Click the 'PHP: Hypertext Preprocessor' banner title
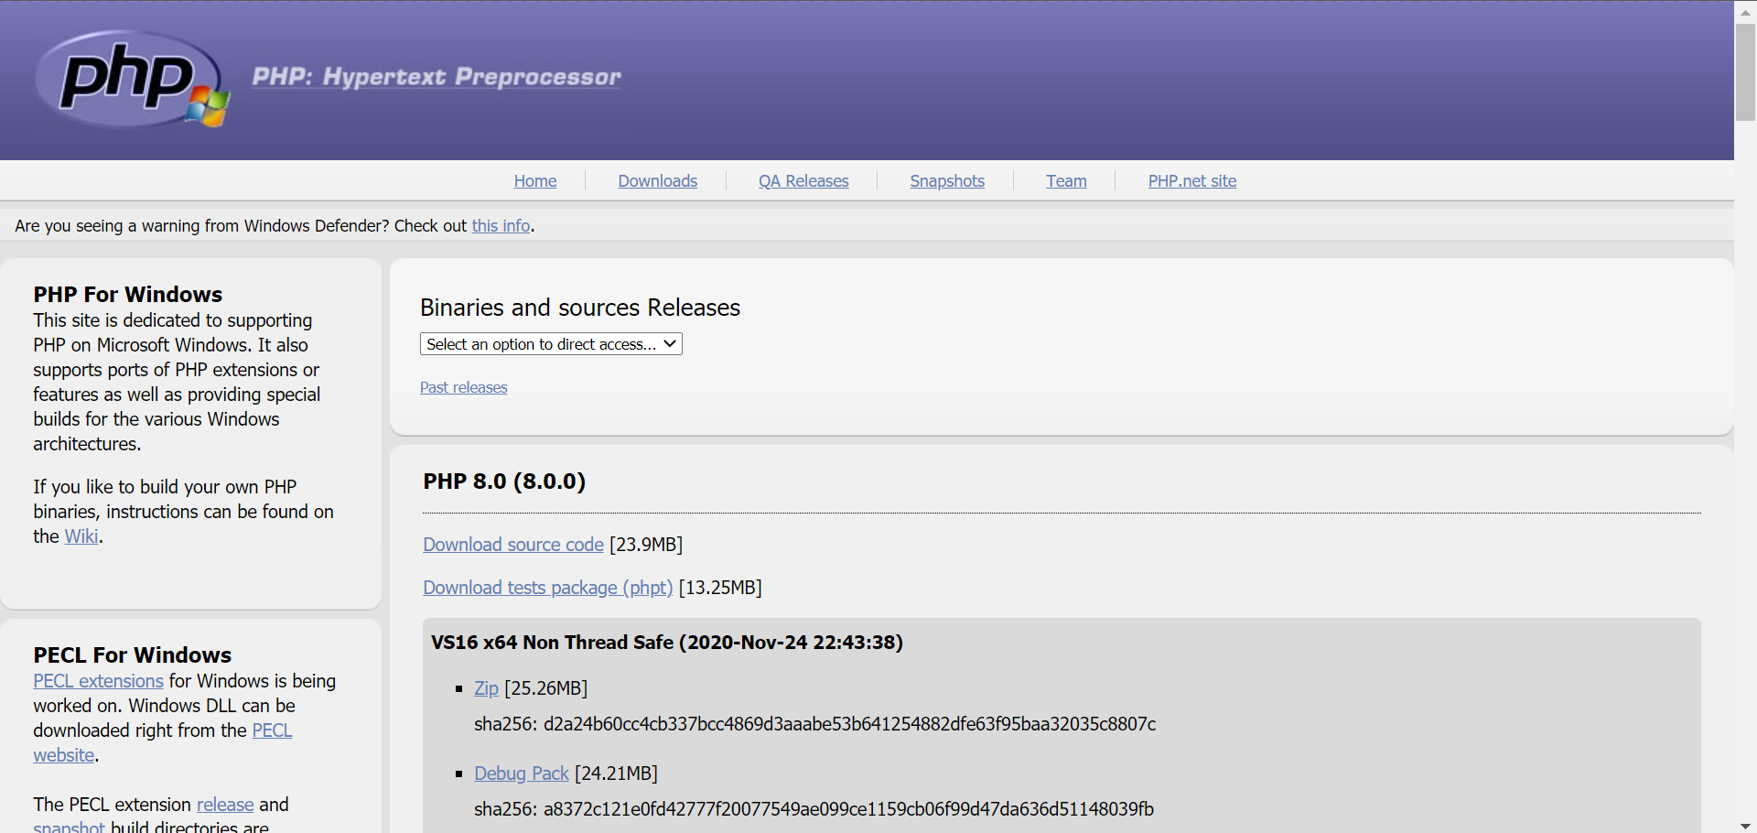 pos(437,77)
